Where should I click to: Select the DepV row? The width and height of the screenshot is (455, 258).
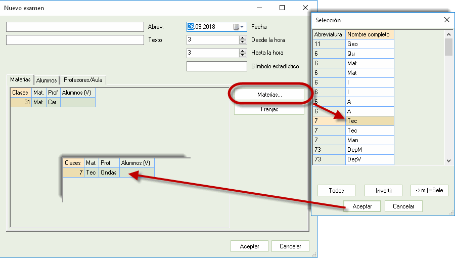(x=353, y=159)
